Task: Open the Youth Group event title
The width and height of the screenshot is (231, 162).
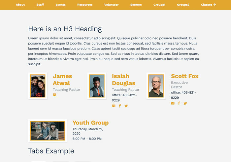Action: tap(90, 123)
